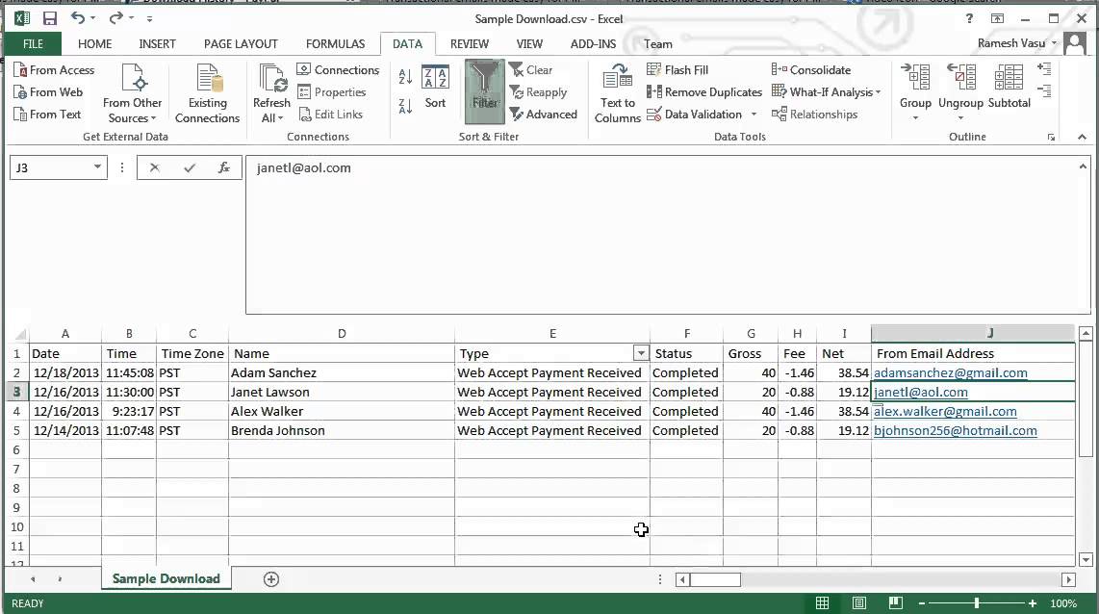Click in the formula bar text

click(x=303, y=167)
